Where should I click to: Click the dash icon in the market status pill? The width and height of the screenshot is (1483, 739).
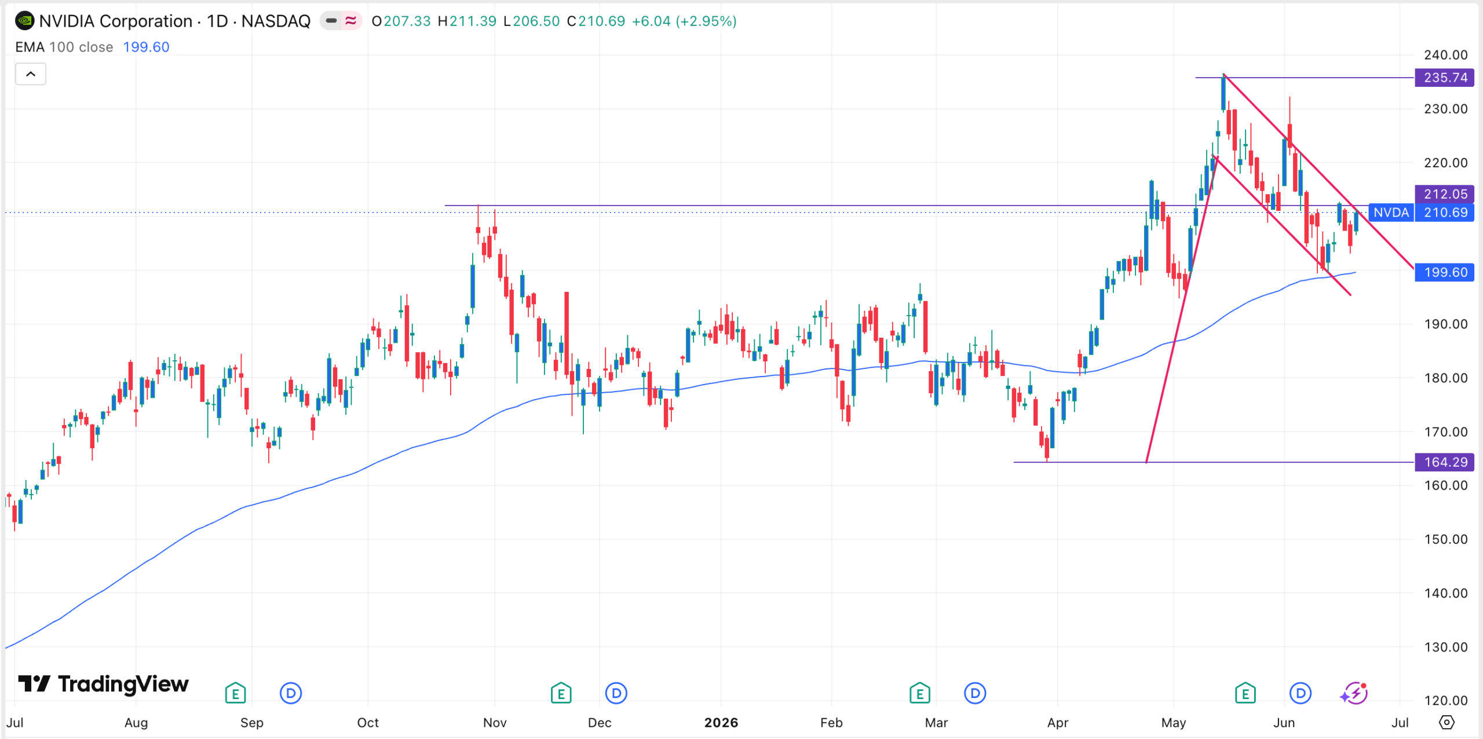(331, 21)
